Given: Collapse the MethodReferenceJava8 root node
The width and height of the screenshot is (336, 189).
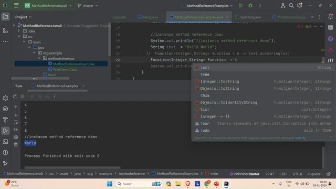Looking at the screenshot, I should (x=14, y=26).
